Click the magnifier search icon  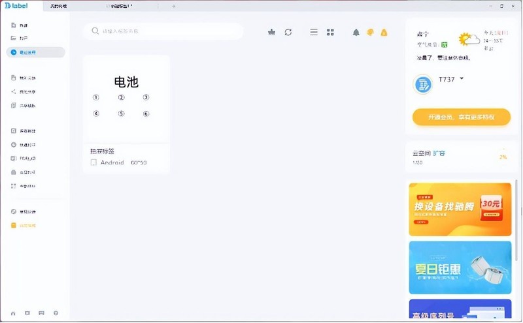pos(95,31)
